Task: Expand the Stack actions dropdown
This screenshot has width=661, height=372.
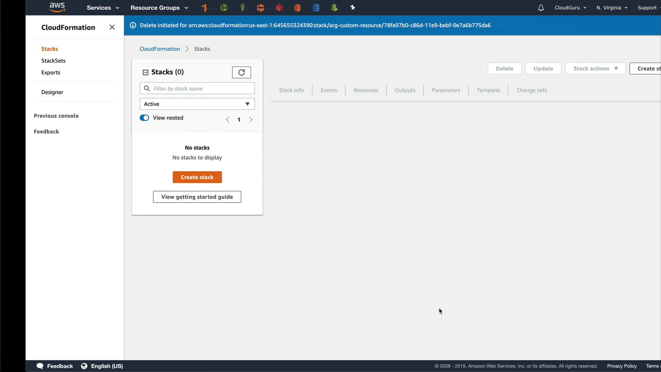Action: [x=595, y=69]
